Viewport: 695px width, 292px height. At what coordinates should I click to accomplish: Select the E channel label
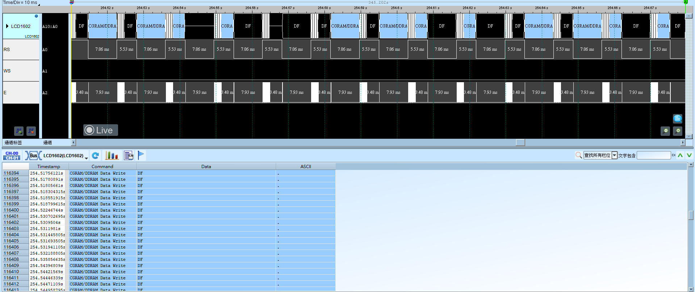tap(21, 93)
